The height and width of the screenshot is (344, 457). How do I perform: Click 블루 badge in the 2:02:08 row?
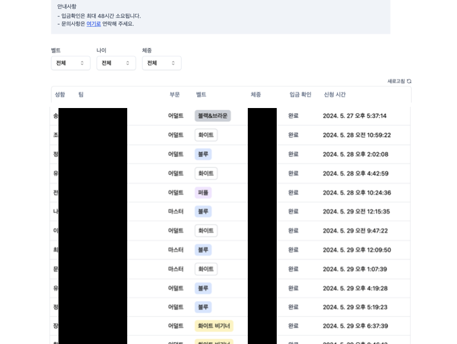[203, 154]
